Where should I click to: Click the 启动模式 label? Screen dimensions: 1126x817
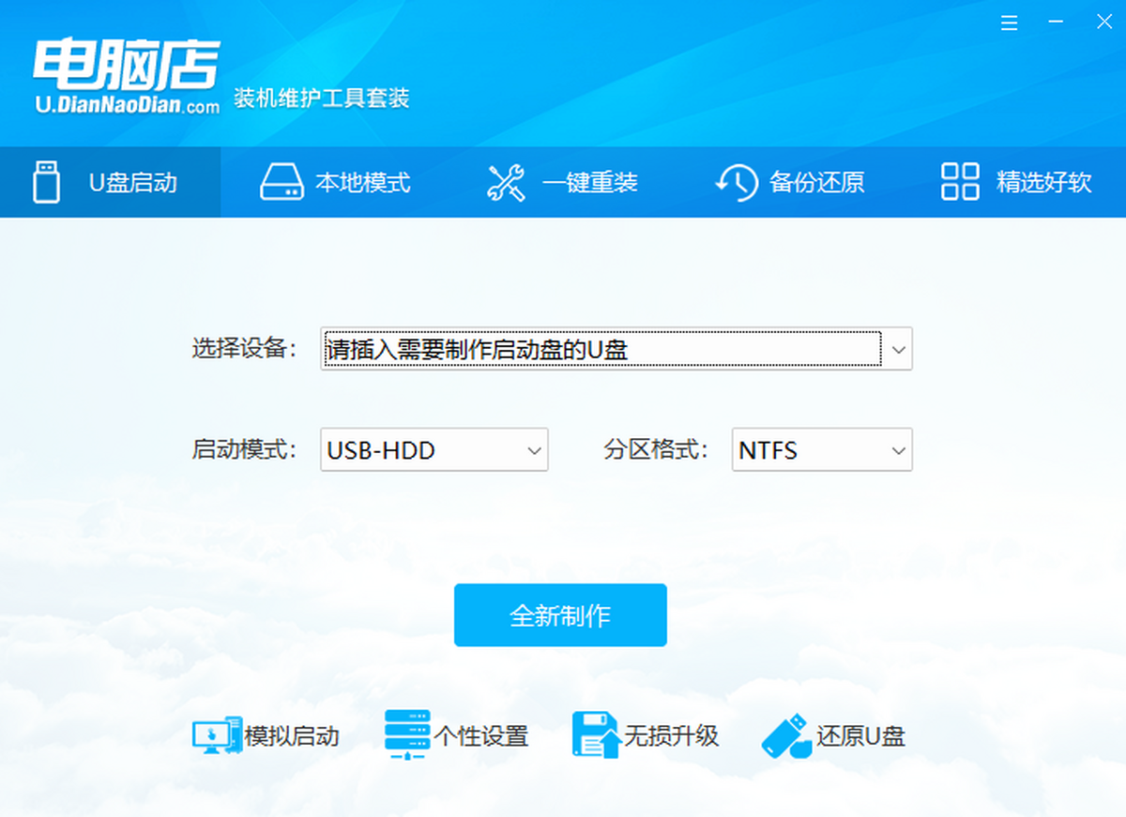pos(244,449)
